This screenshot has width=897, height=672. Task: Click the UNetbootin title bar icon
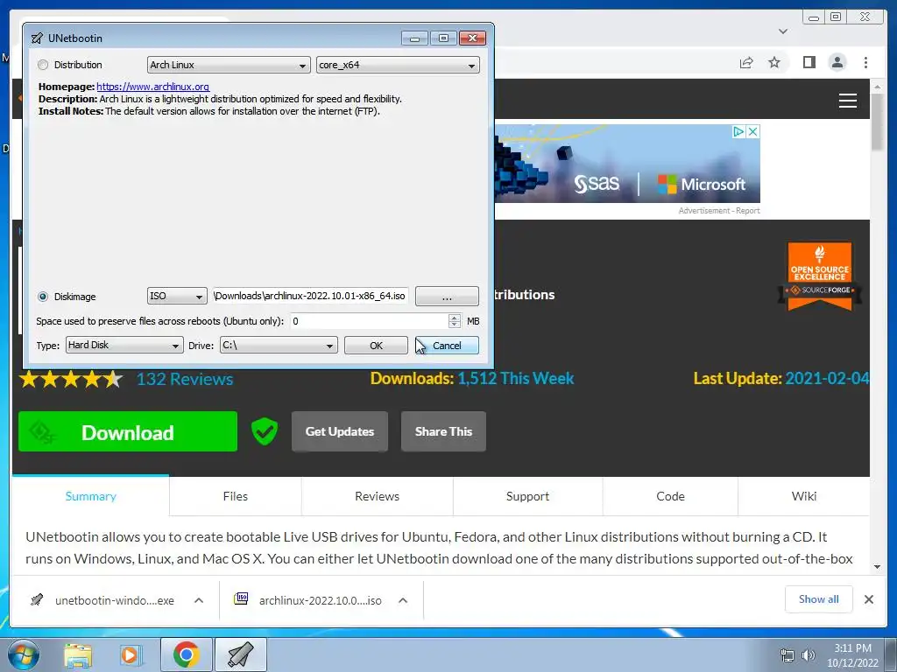(x=37, y=38)
